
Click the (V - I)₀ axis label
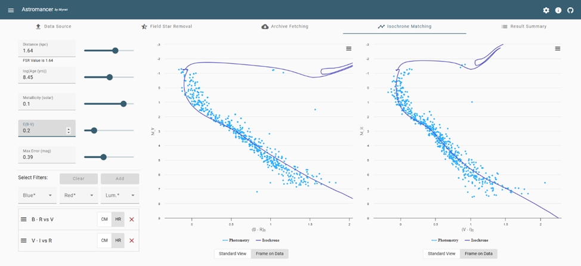(468, 230)
